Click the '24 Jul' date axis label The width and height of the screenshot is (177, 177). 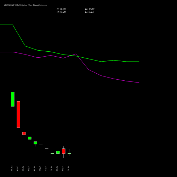click(x=68, y=169)
